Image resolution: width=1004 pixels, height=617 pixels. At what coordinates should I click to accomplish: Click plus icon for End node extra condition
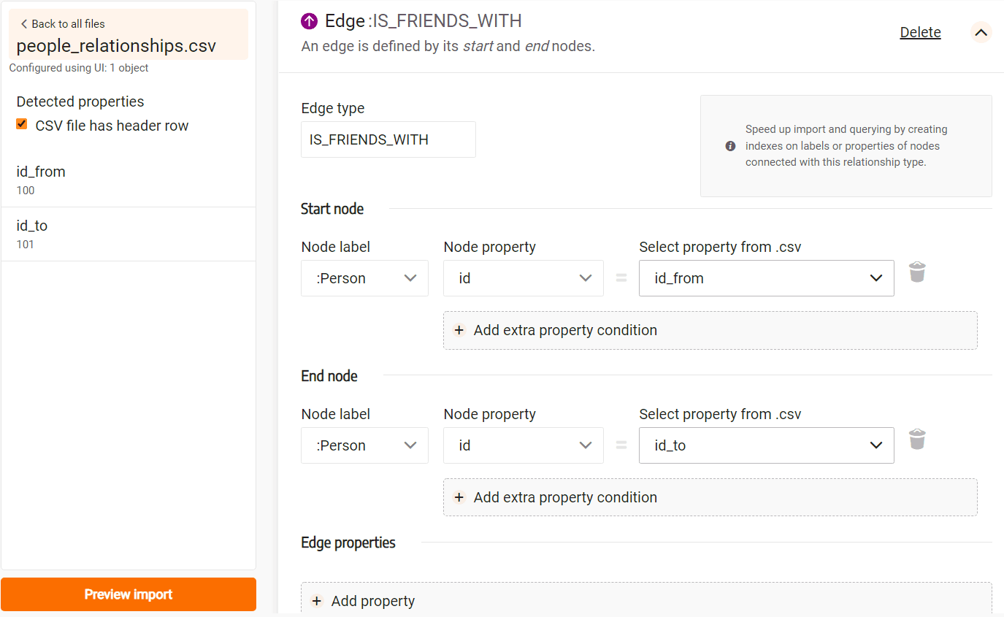(459, 497)
